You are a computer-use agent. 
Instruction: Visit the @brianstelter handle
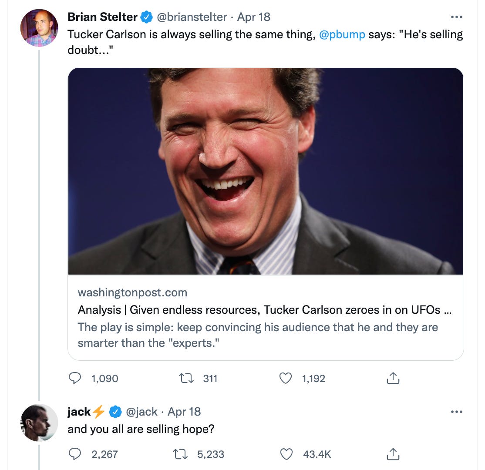click(x=192, y=17)
